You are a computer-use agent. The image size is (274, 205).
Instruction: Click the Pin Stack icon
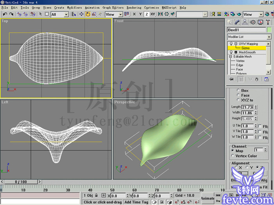click(231, 79)
